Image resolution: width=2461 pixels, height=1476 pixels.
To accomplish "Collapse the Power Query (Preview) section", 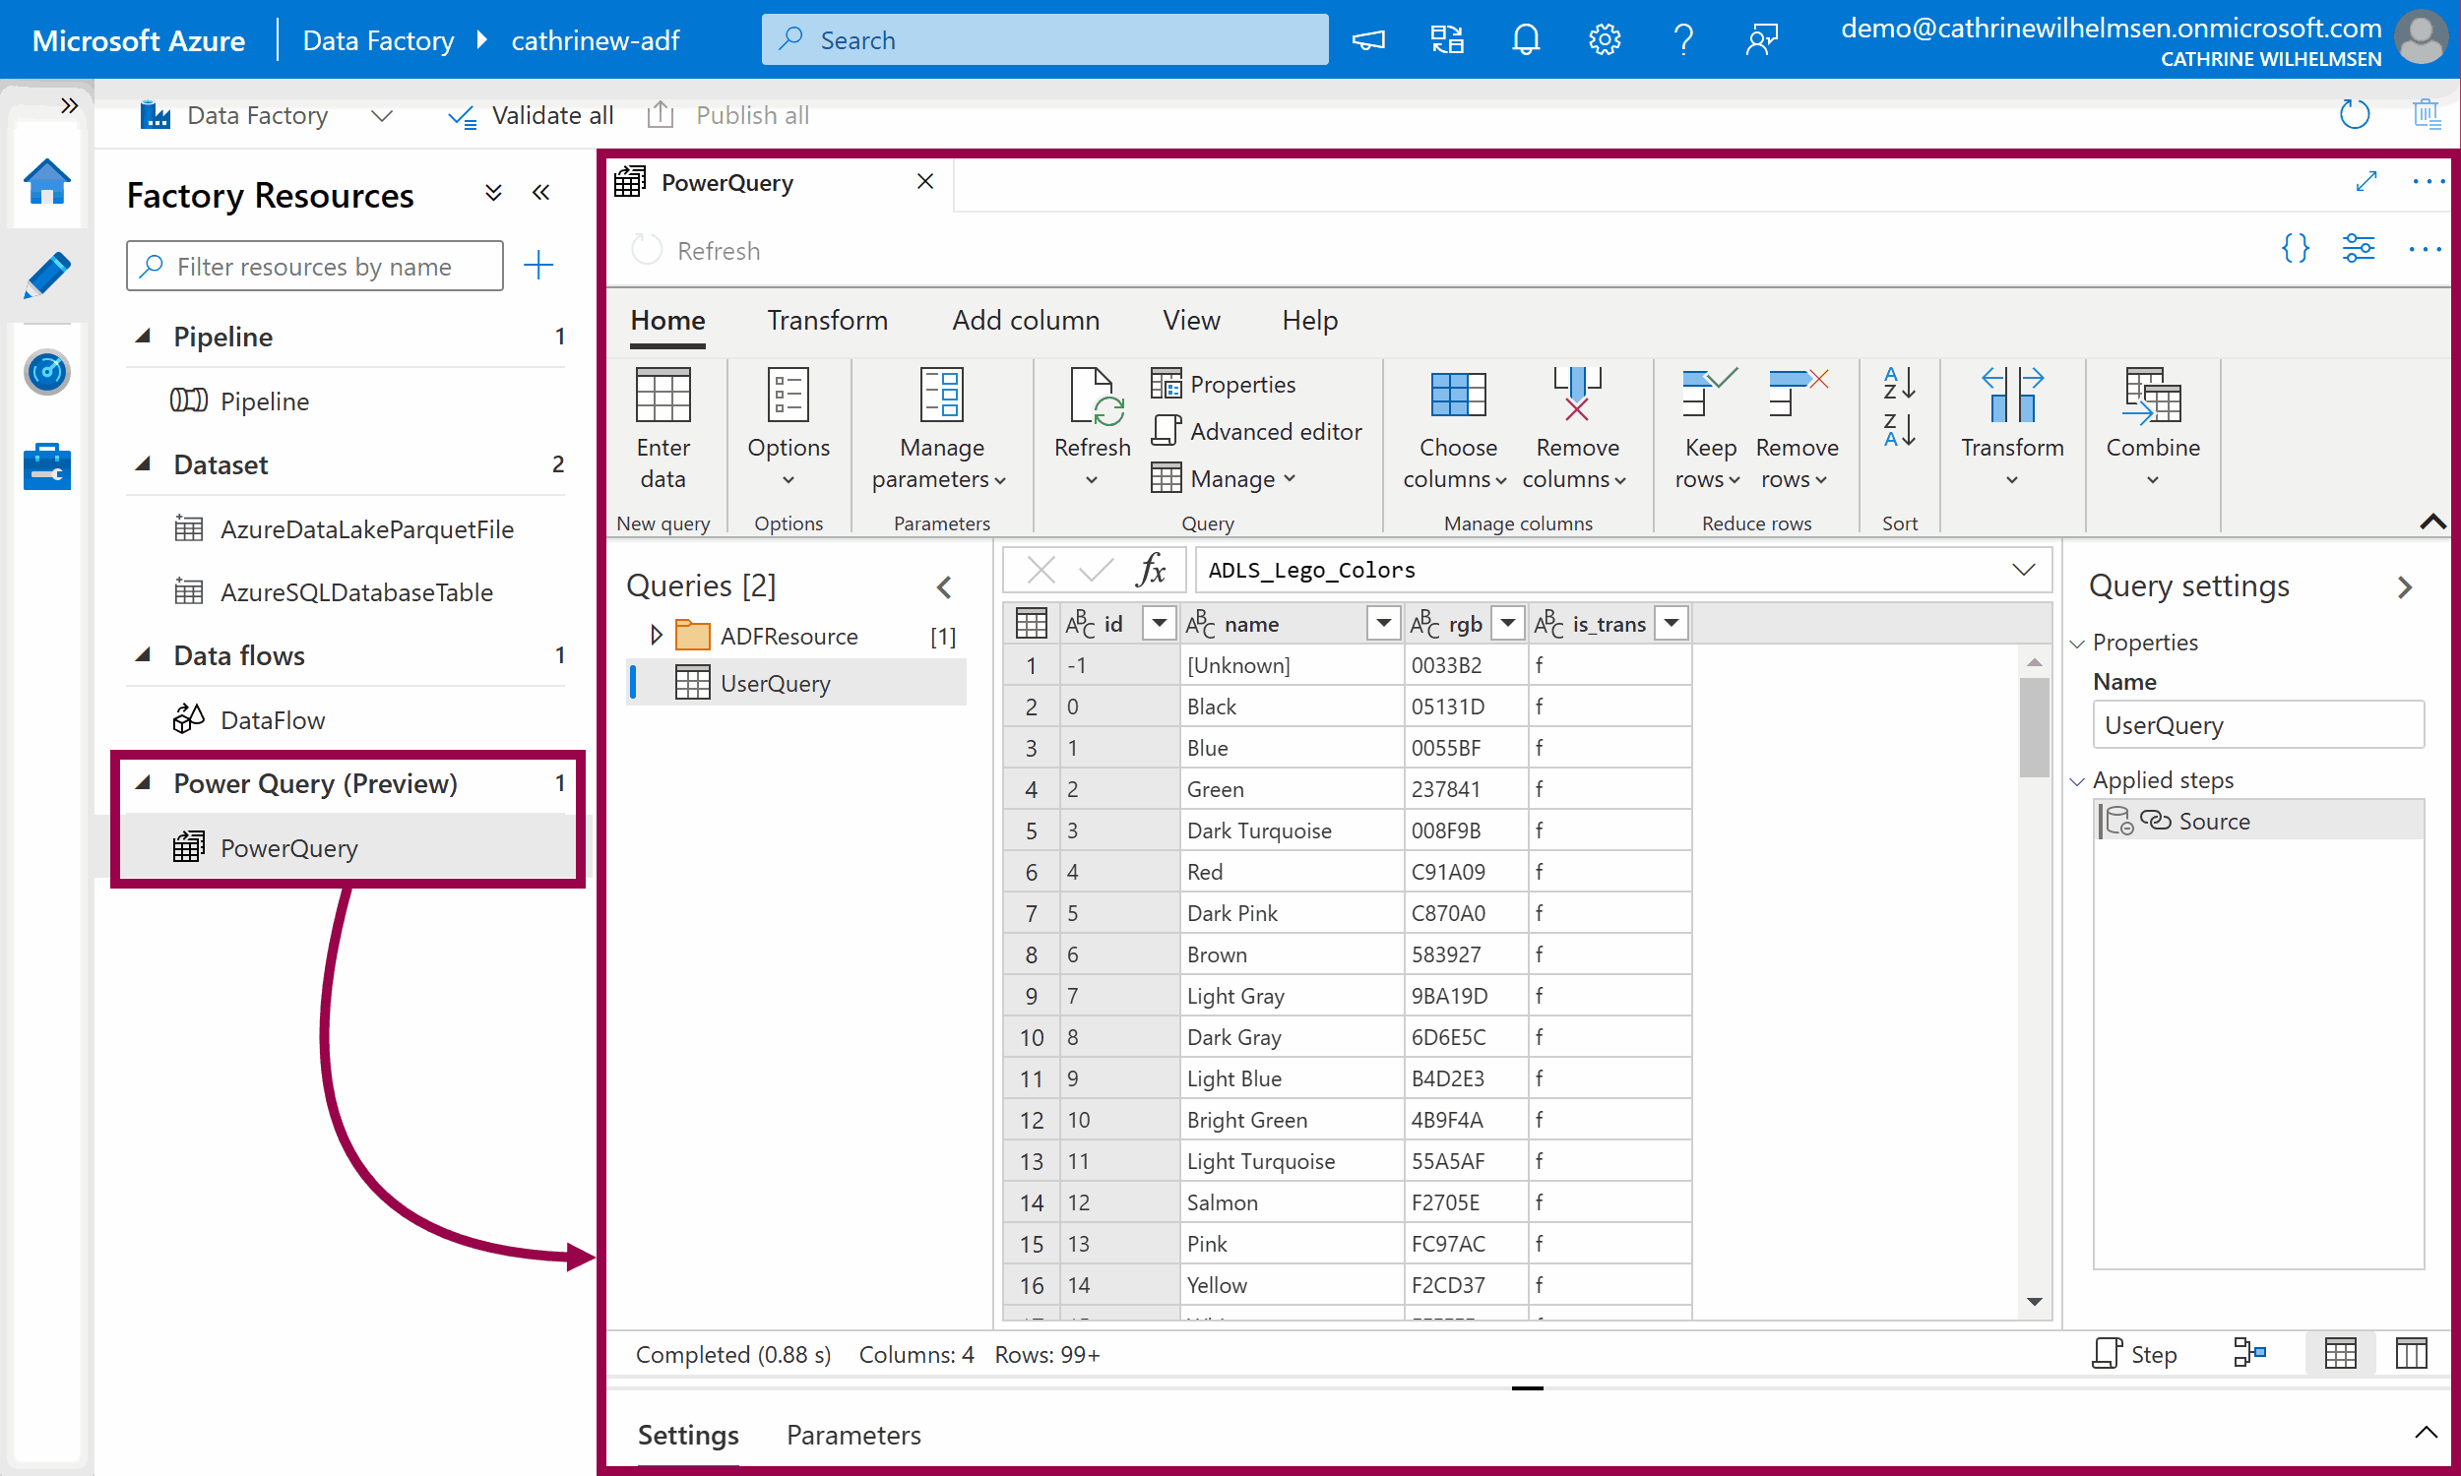I will [x=145, y=782].
